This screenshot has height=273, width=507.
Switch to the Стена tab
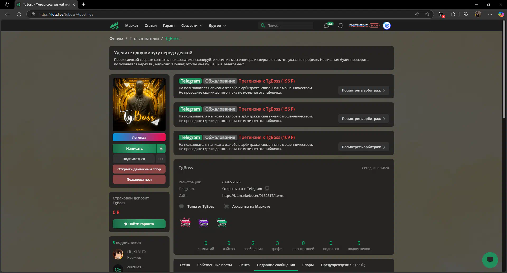coord(185,265)
